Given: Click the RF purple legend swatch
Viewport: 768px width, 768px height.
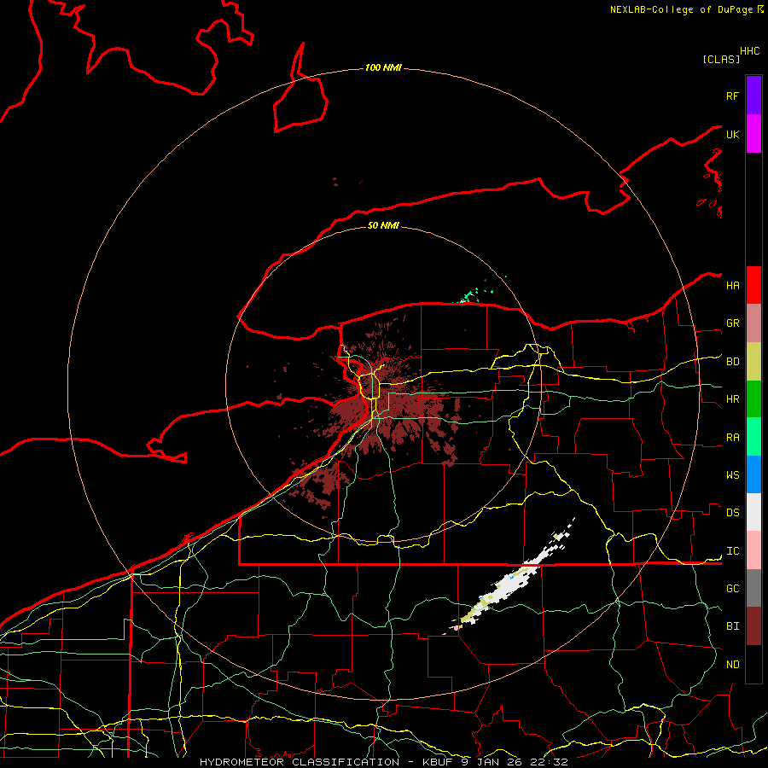Looking at the screenshot, I should point(753,96).
